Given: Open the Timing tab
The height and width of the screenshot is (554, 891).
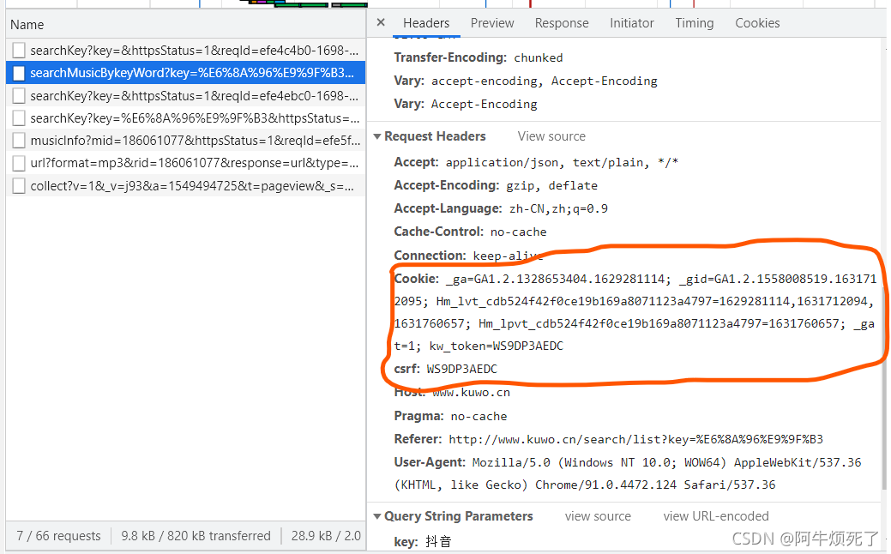Looking at the screenshot, I should click(x=695, y=23).
